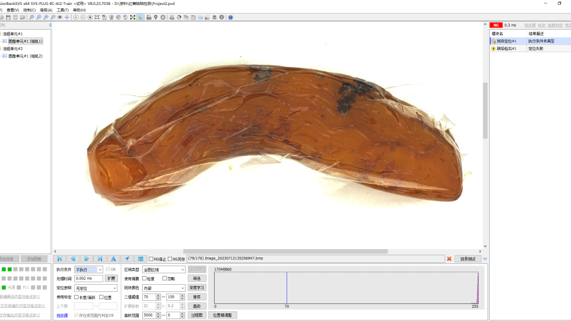Click the save project toolbar icon

8,17
